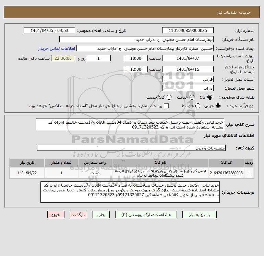Click the quantity cell 1 in the goods table
This screenshot has height=256, width=264.
(61, 173)
